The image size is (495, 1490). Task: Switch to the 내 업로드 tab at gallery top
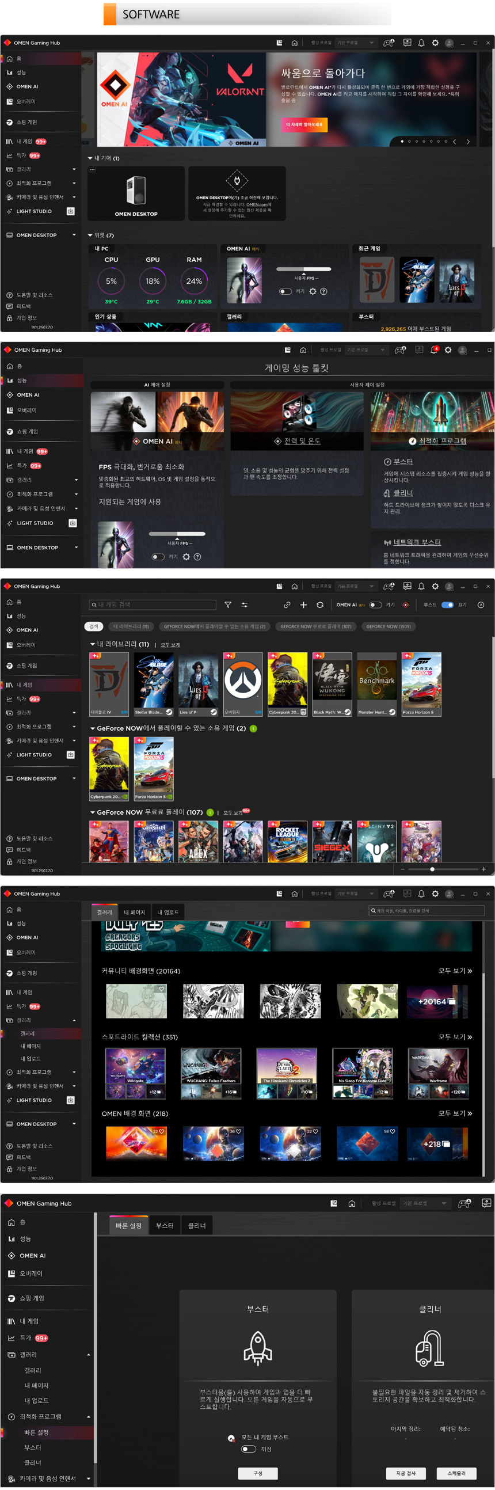pyautogui.click(x=167, y=912)
